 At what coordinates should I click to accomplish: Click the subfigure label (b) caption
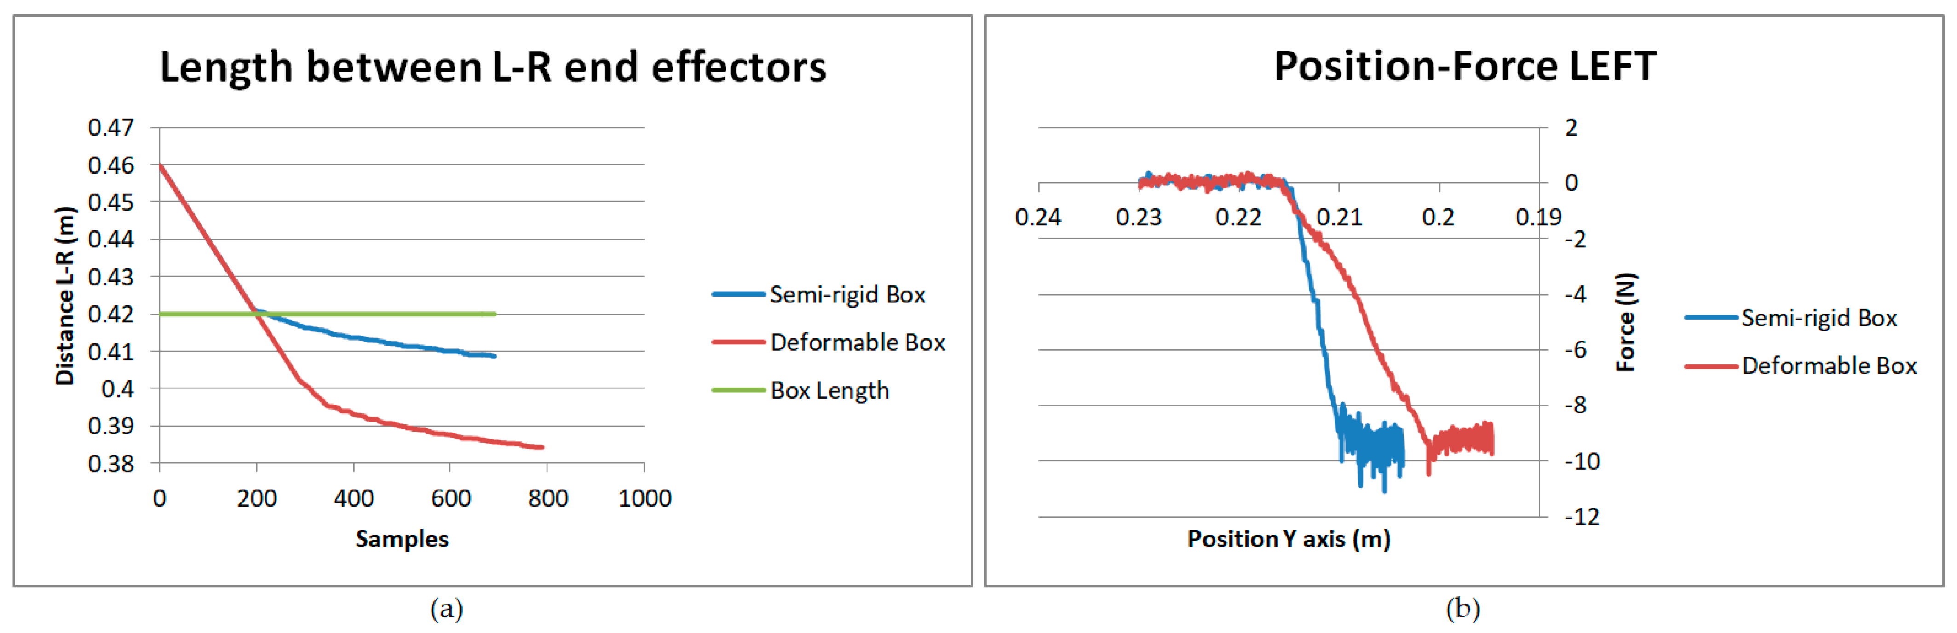pyautogui.click(x=1462, y=609)
